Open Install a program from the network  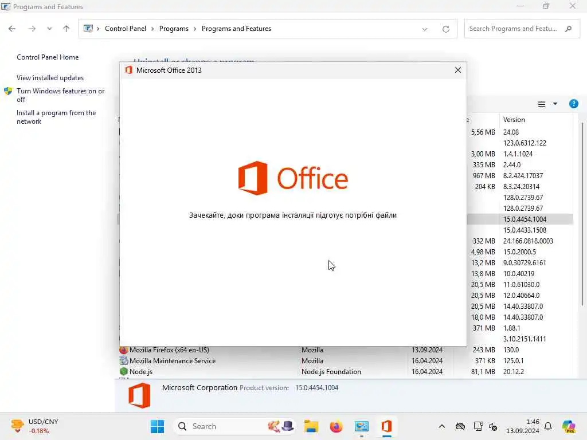(x=56, y=117)
